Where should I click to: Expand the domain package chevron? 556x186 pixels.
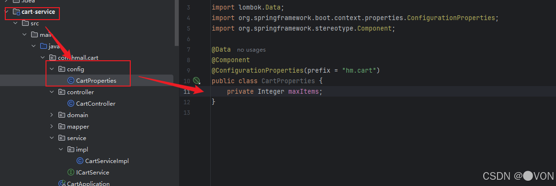click(x=52, y=115)
